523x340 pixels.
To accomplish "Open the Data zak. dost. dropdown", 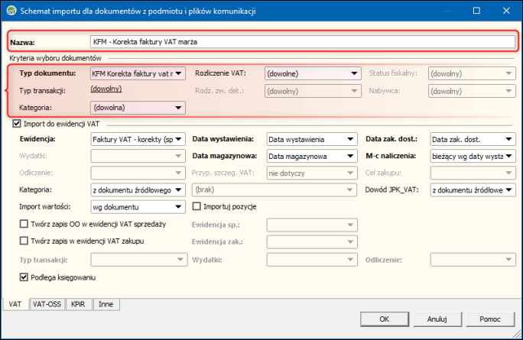I will (x=473, y=139).
